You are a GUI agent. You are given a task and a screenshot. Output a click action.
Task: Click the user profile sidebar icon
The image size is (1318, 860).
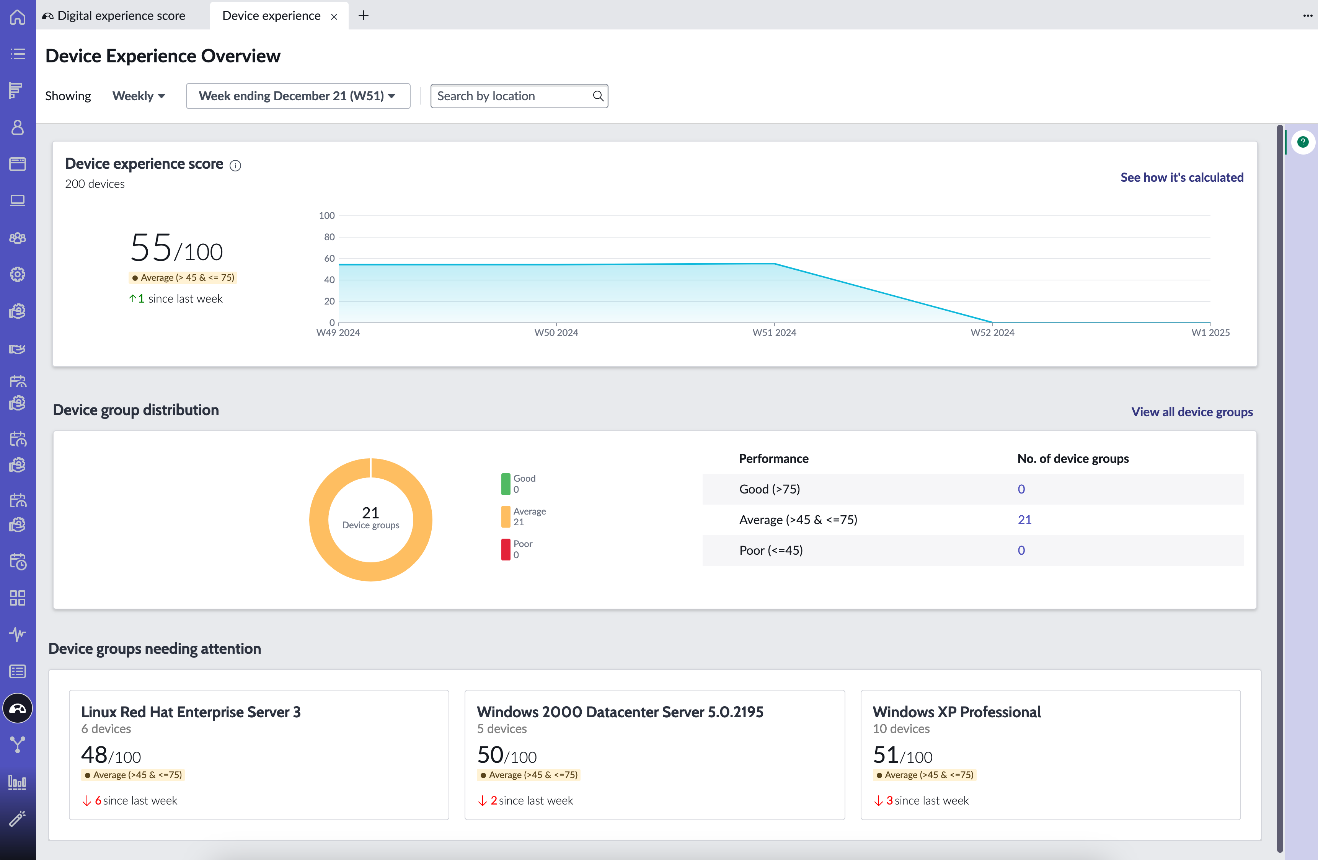tap(18, 127)
